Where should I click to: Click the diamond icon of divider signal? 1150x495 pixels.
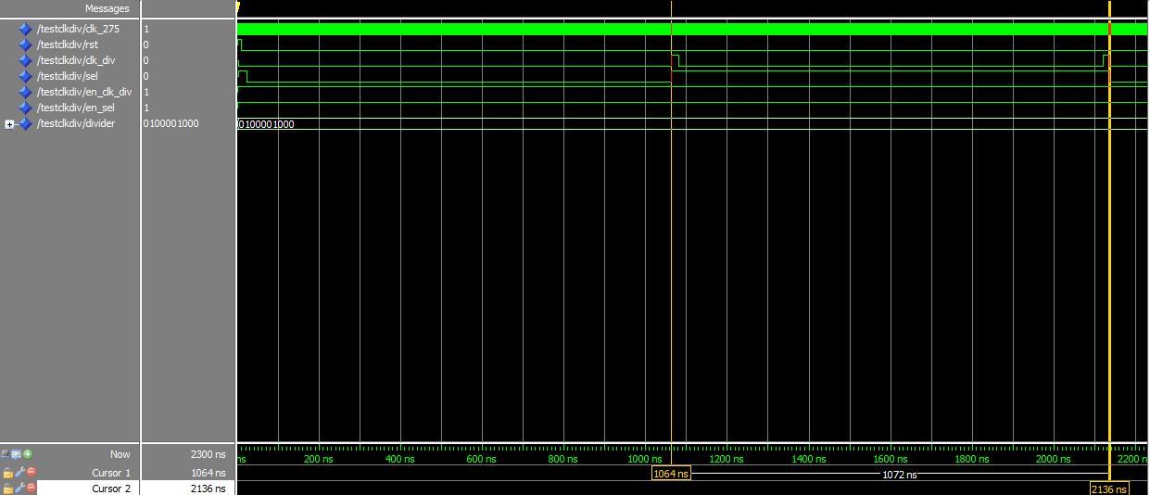click(x=26, y=123)
